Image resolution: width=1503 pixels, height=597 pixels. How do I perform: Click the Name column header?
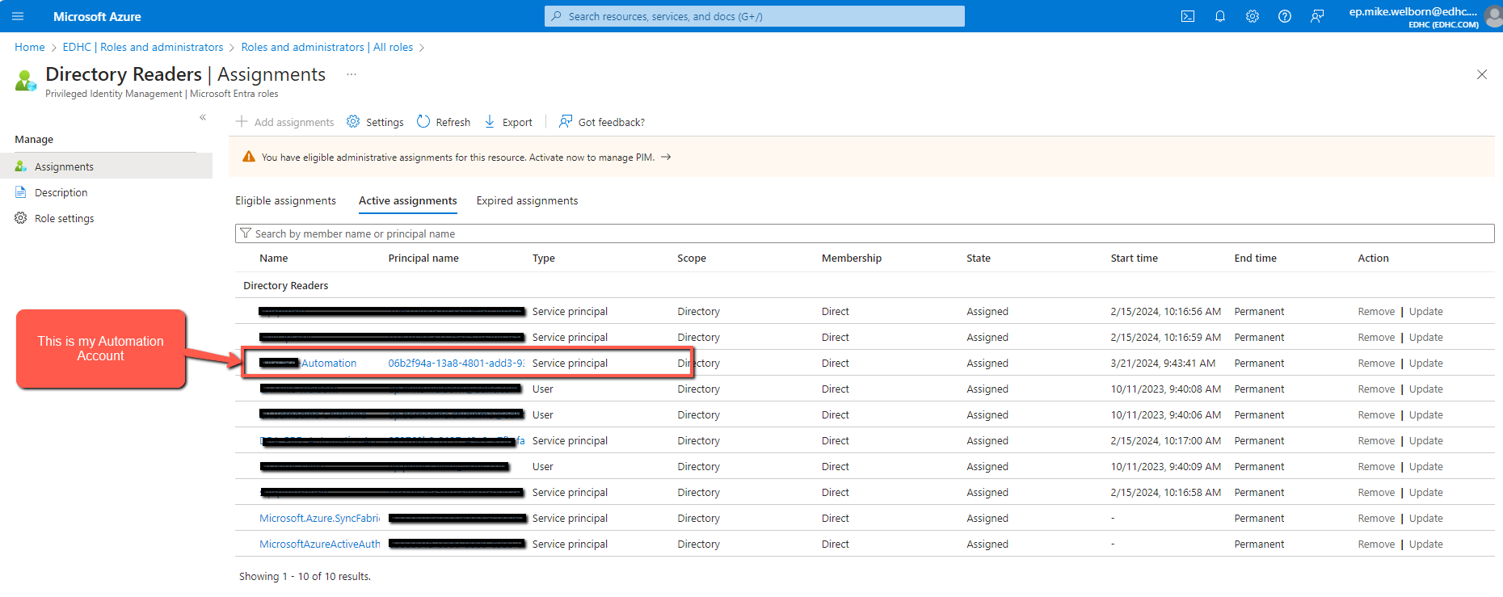pos(274,259)
